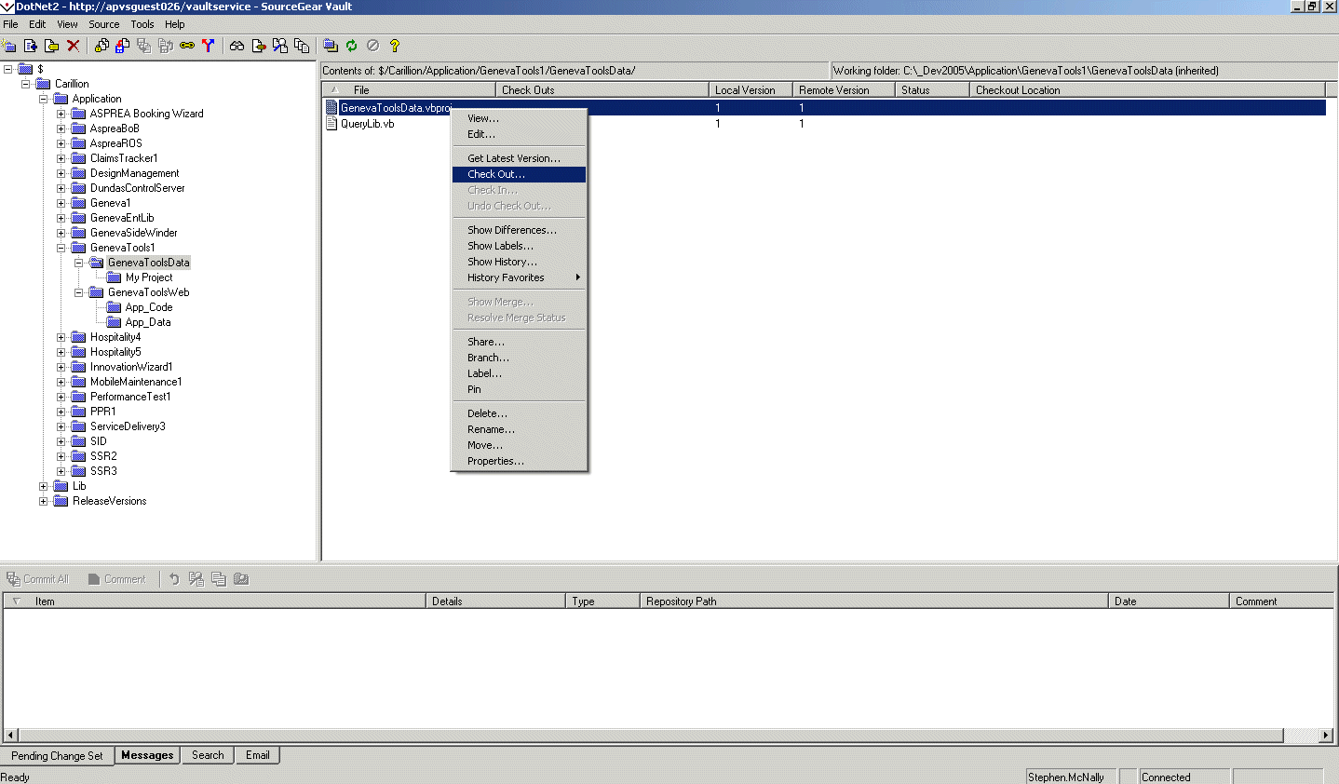Expand the History Favorites submenu arrow
This screenshot has width=1339, height=784.
tap(578, 277)
